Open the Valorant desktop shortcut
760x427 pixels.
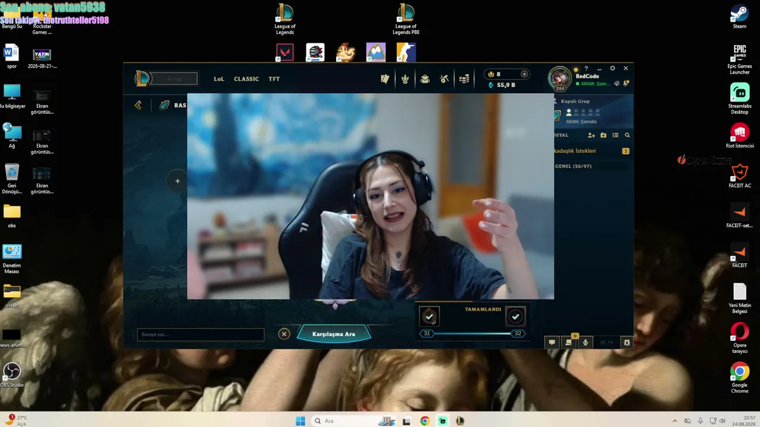(285, 53)
